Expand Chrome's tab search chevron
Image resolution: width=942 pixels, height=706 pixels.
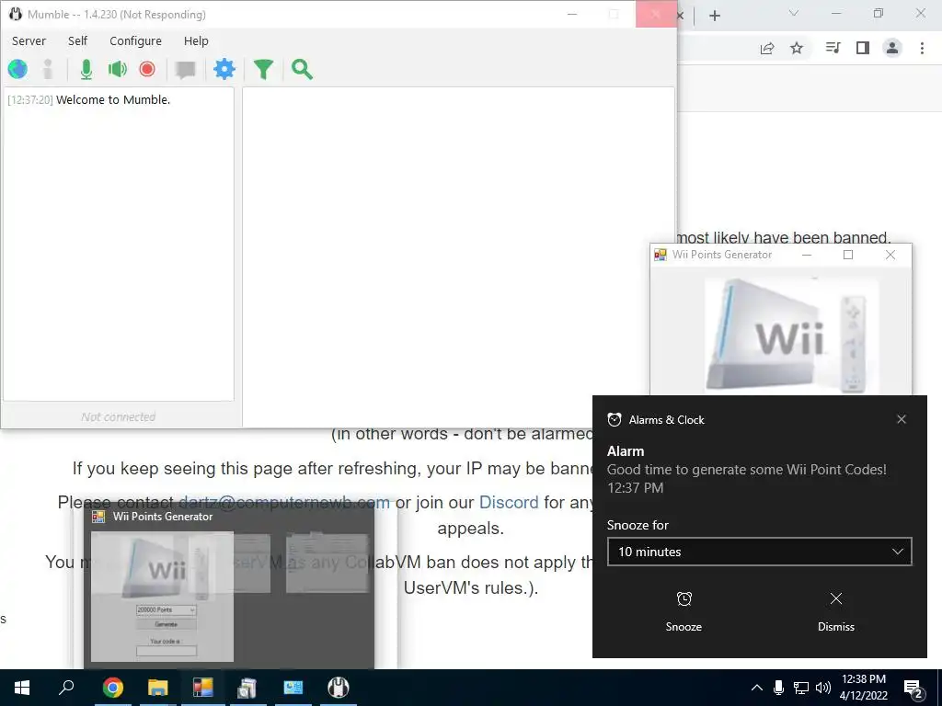tap(794, 13)
